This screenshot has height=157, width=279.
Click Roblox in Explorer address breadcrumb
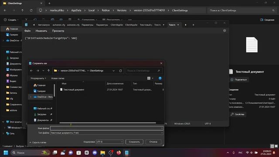click(105, 10)
